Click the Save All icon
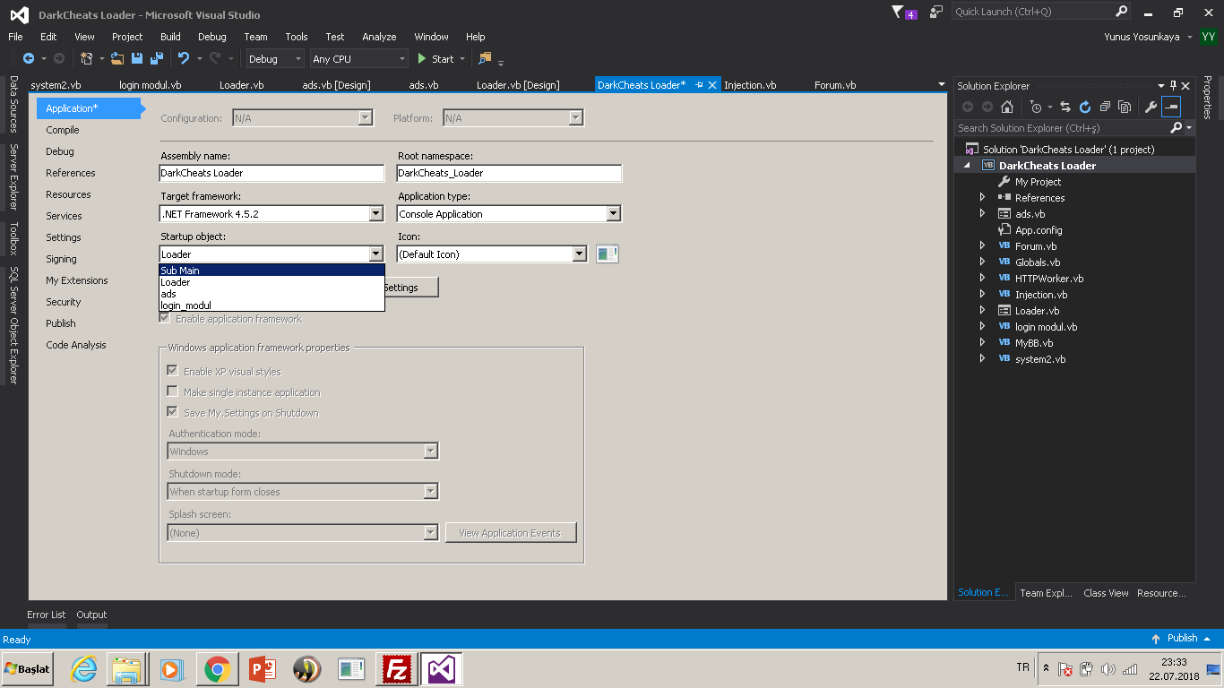The width and height of the screenshot is (1224, 688). click(x=156, y=59)
